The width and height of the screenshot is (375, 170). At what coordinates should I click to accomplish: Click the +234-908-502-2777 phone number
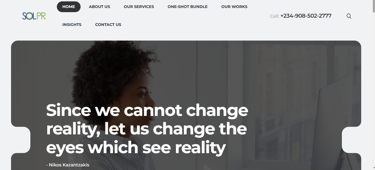(306, 16)
